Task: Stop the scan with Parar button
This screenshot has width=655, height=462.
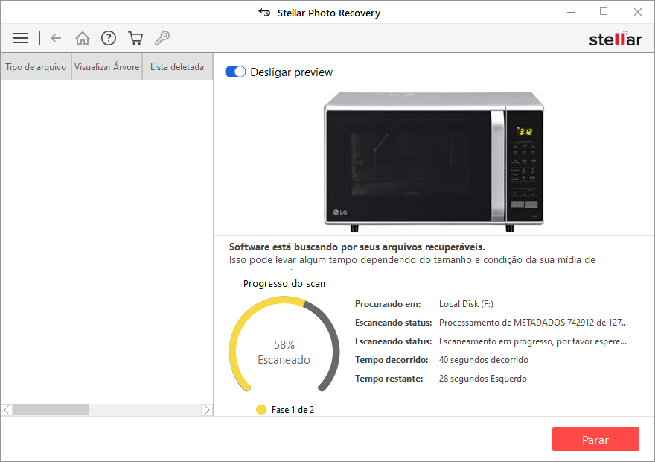Action: (595, 439)
